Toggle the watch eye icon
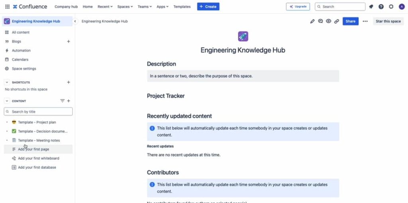Screen dimensions: 408x203 tap(329, 21)
